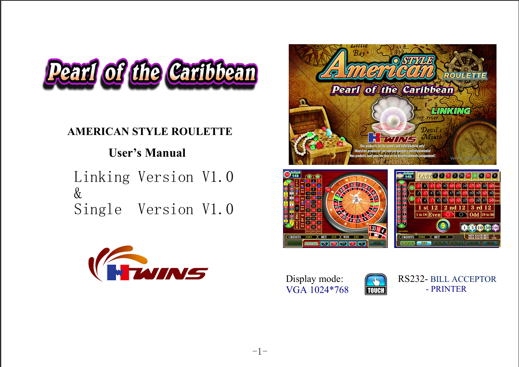This screenshot has height=367, width=519.
Task: Click the 'RS232-' label
Action: point(413,279)
